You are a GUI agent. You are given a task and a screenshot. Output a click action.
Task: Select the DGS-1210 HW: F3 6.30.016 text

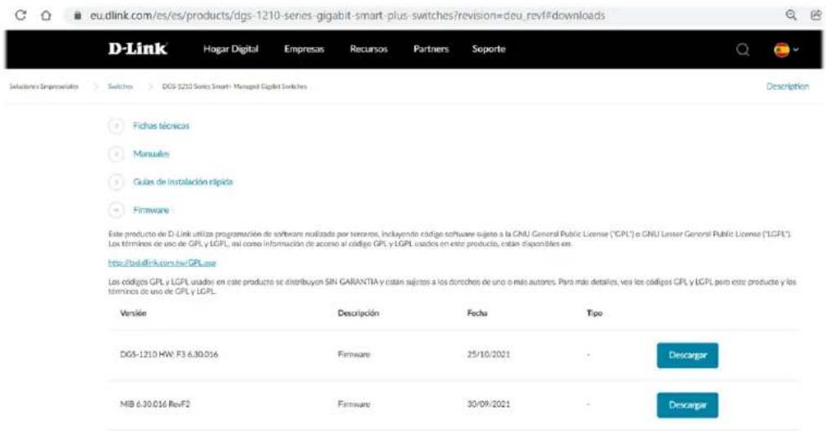169,354
